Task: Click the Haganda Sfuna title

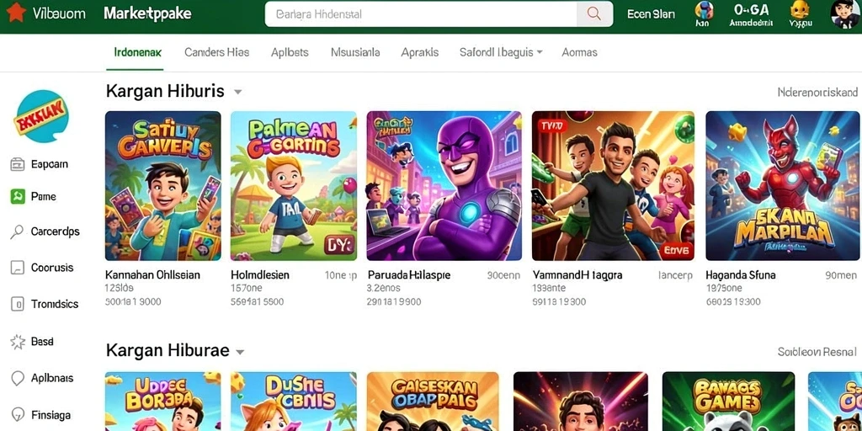Action: (741, 275)
